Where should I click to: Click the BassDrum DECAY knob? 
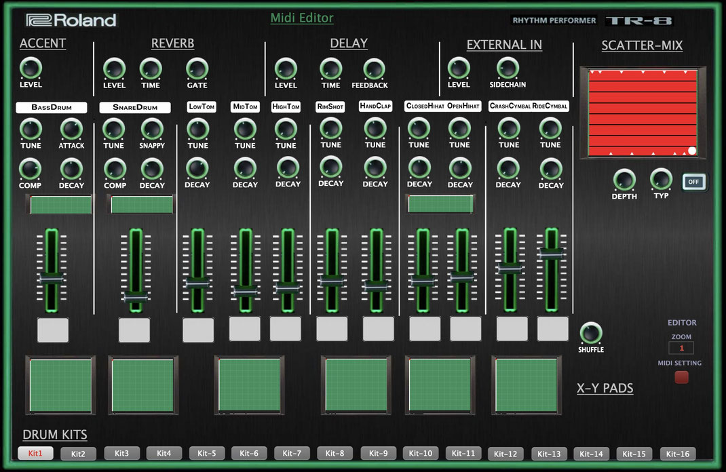point(71,169)
